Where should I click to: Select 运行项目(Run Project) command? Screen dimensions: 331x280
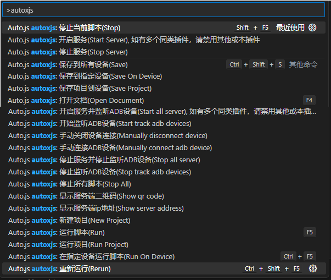click(x=164, y=244)
